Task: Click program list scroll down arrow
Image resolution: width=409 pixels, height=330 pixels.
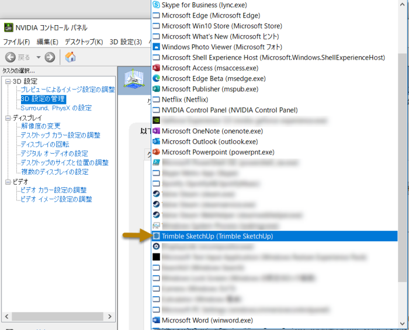Action: [402, 324]
